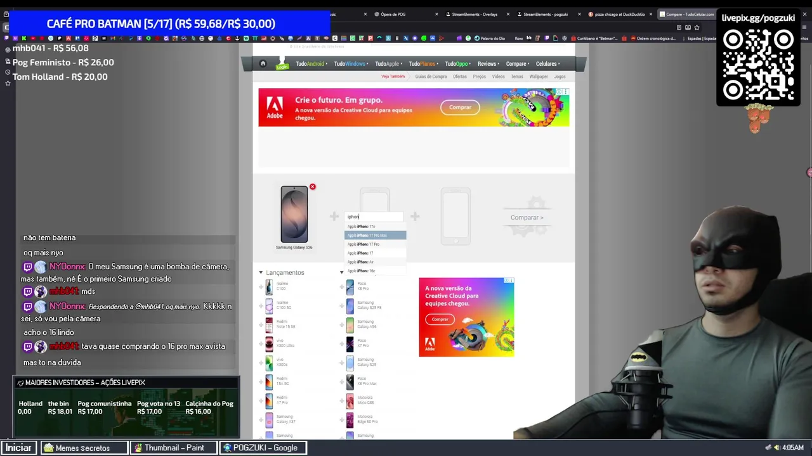Screen dimensions: 812x456
Task: Focus the phone search field containing iphon
Action: pos(374,217)
